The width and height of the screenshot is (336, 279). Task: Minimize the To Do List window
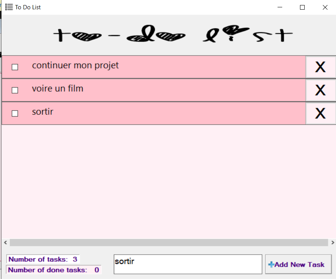tap(279, 7)
